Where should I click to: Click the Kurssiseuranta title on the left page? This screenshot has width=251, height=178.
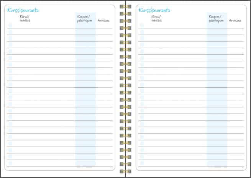tap(23, 10)
